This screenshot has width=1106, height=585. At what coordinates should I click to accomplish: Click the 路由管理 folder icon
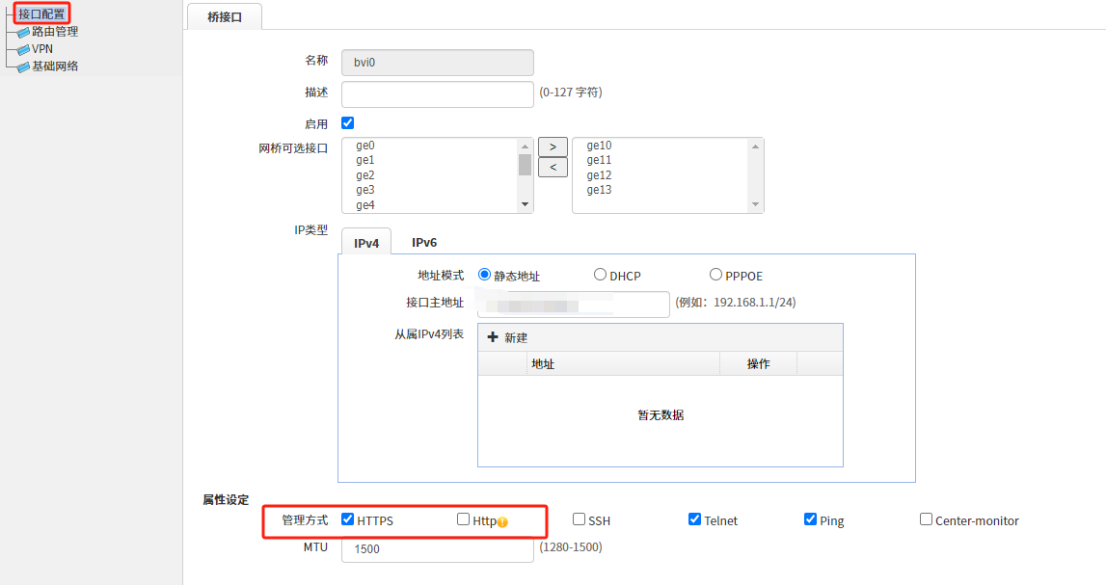pyautogui.click(x=23, y=32)
